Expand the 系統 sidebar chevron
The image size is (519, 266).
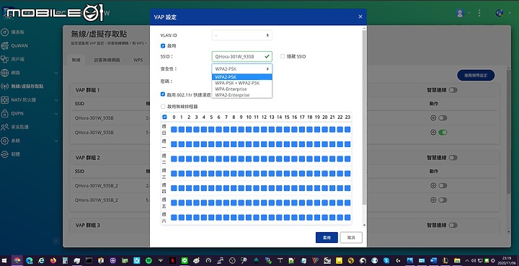56,141
